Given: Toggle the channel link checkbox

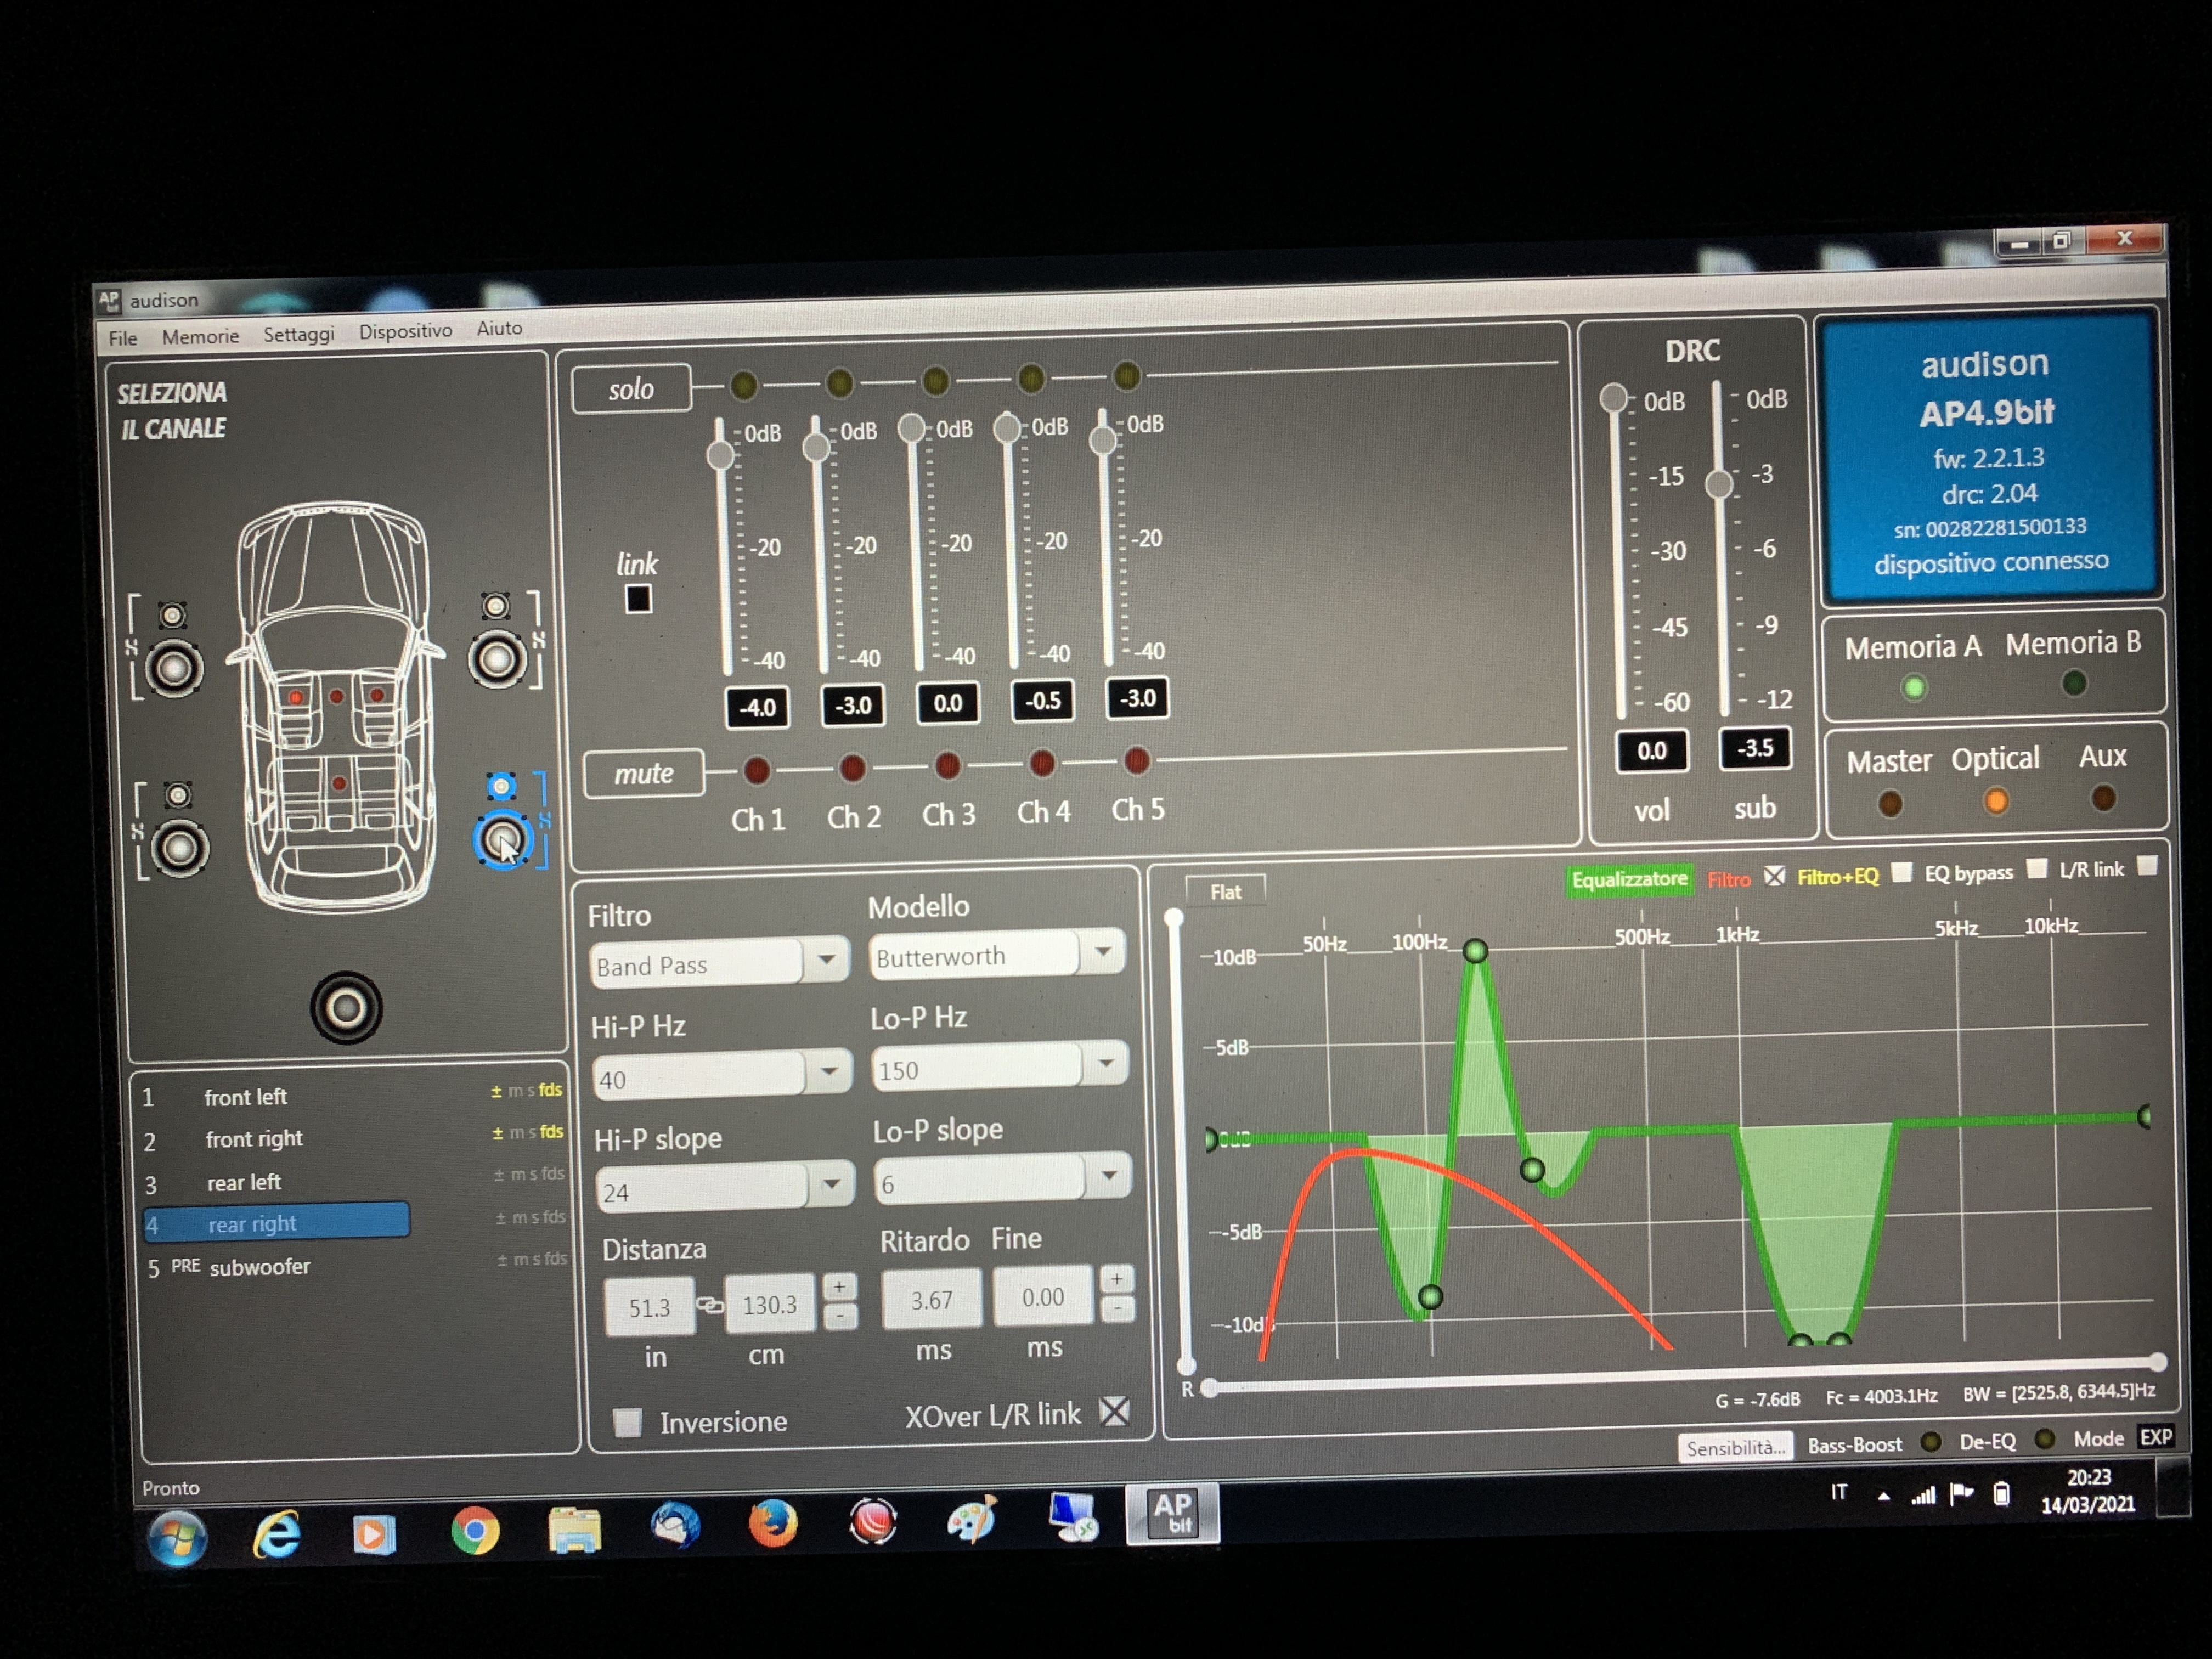Looking at the screenshot, I should point(638,599).
